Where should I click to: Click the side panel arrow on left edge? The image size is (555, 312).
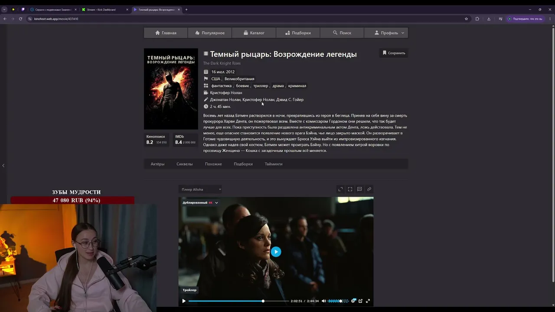coord(3,165)
